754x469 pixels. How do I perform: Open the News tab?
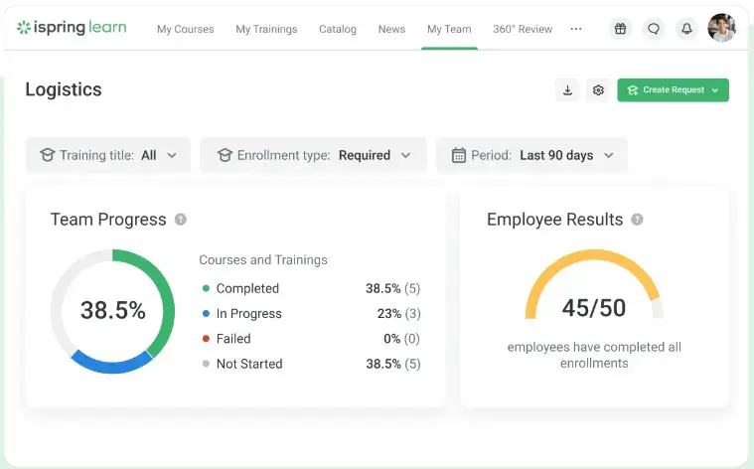coord(392,30)
